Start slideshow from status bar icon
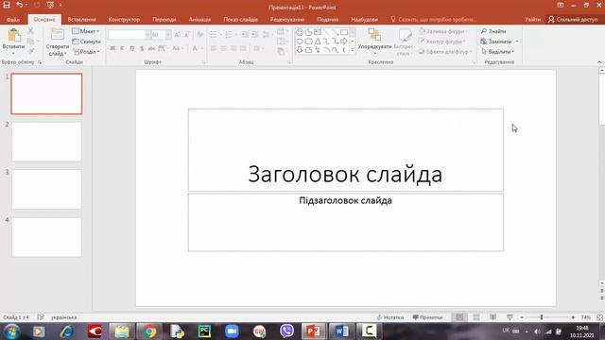The height and width of the screenshot is (340, 605). 510,317
